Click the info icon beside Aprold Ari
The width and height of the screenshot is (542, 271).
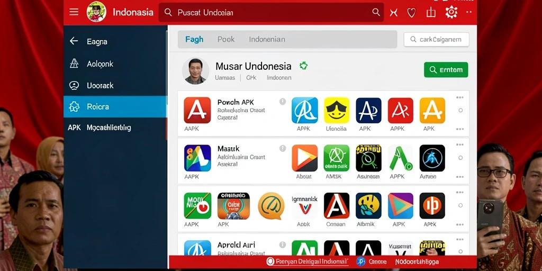point(283,245)
